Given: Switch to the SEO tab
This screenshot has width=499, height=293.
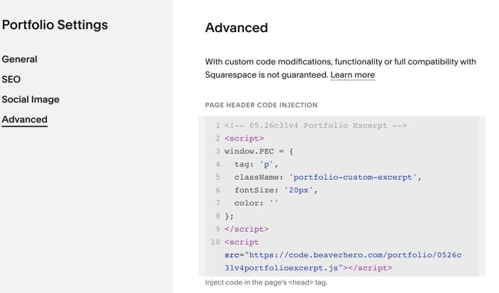Looking at the screenshot, I should pos(11,79).
